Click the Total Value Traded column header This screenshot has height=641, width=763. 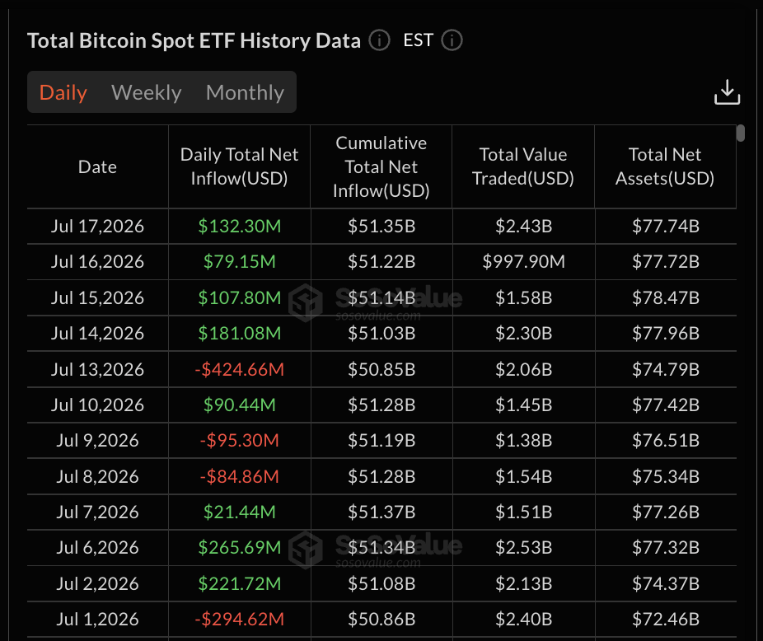tap(523, 166)
